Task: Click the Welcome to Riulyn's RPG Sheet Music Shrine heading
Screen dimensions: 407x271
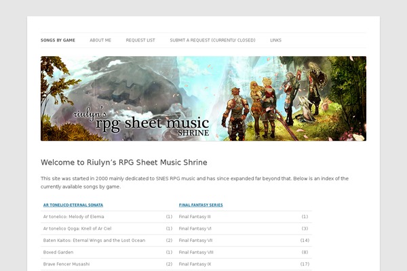Action: click(x=124, y=163)
